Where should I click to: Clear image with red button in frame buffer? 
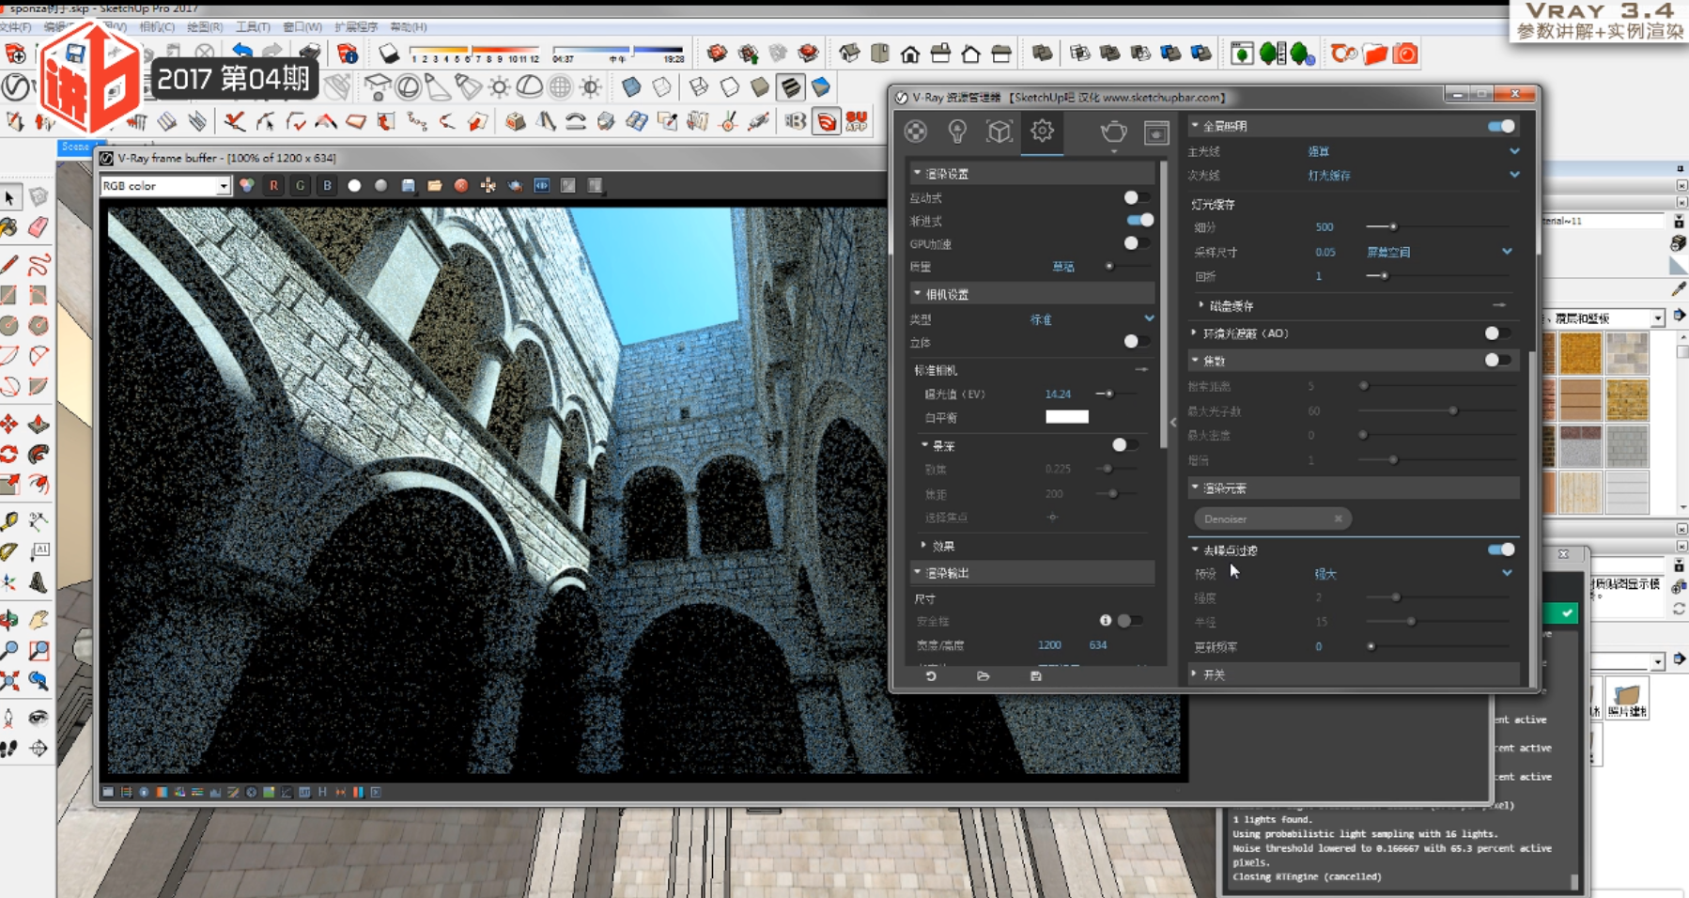[x=461, y=186]
